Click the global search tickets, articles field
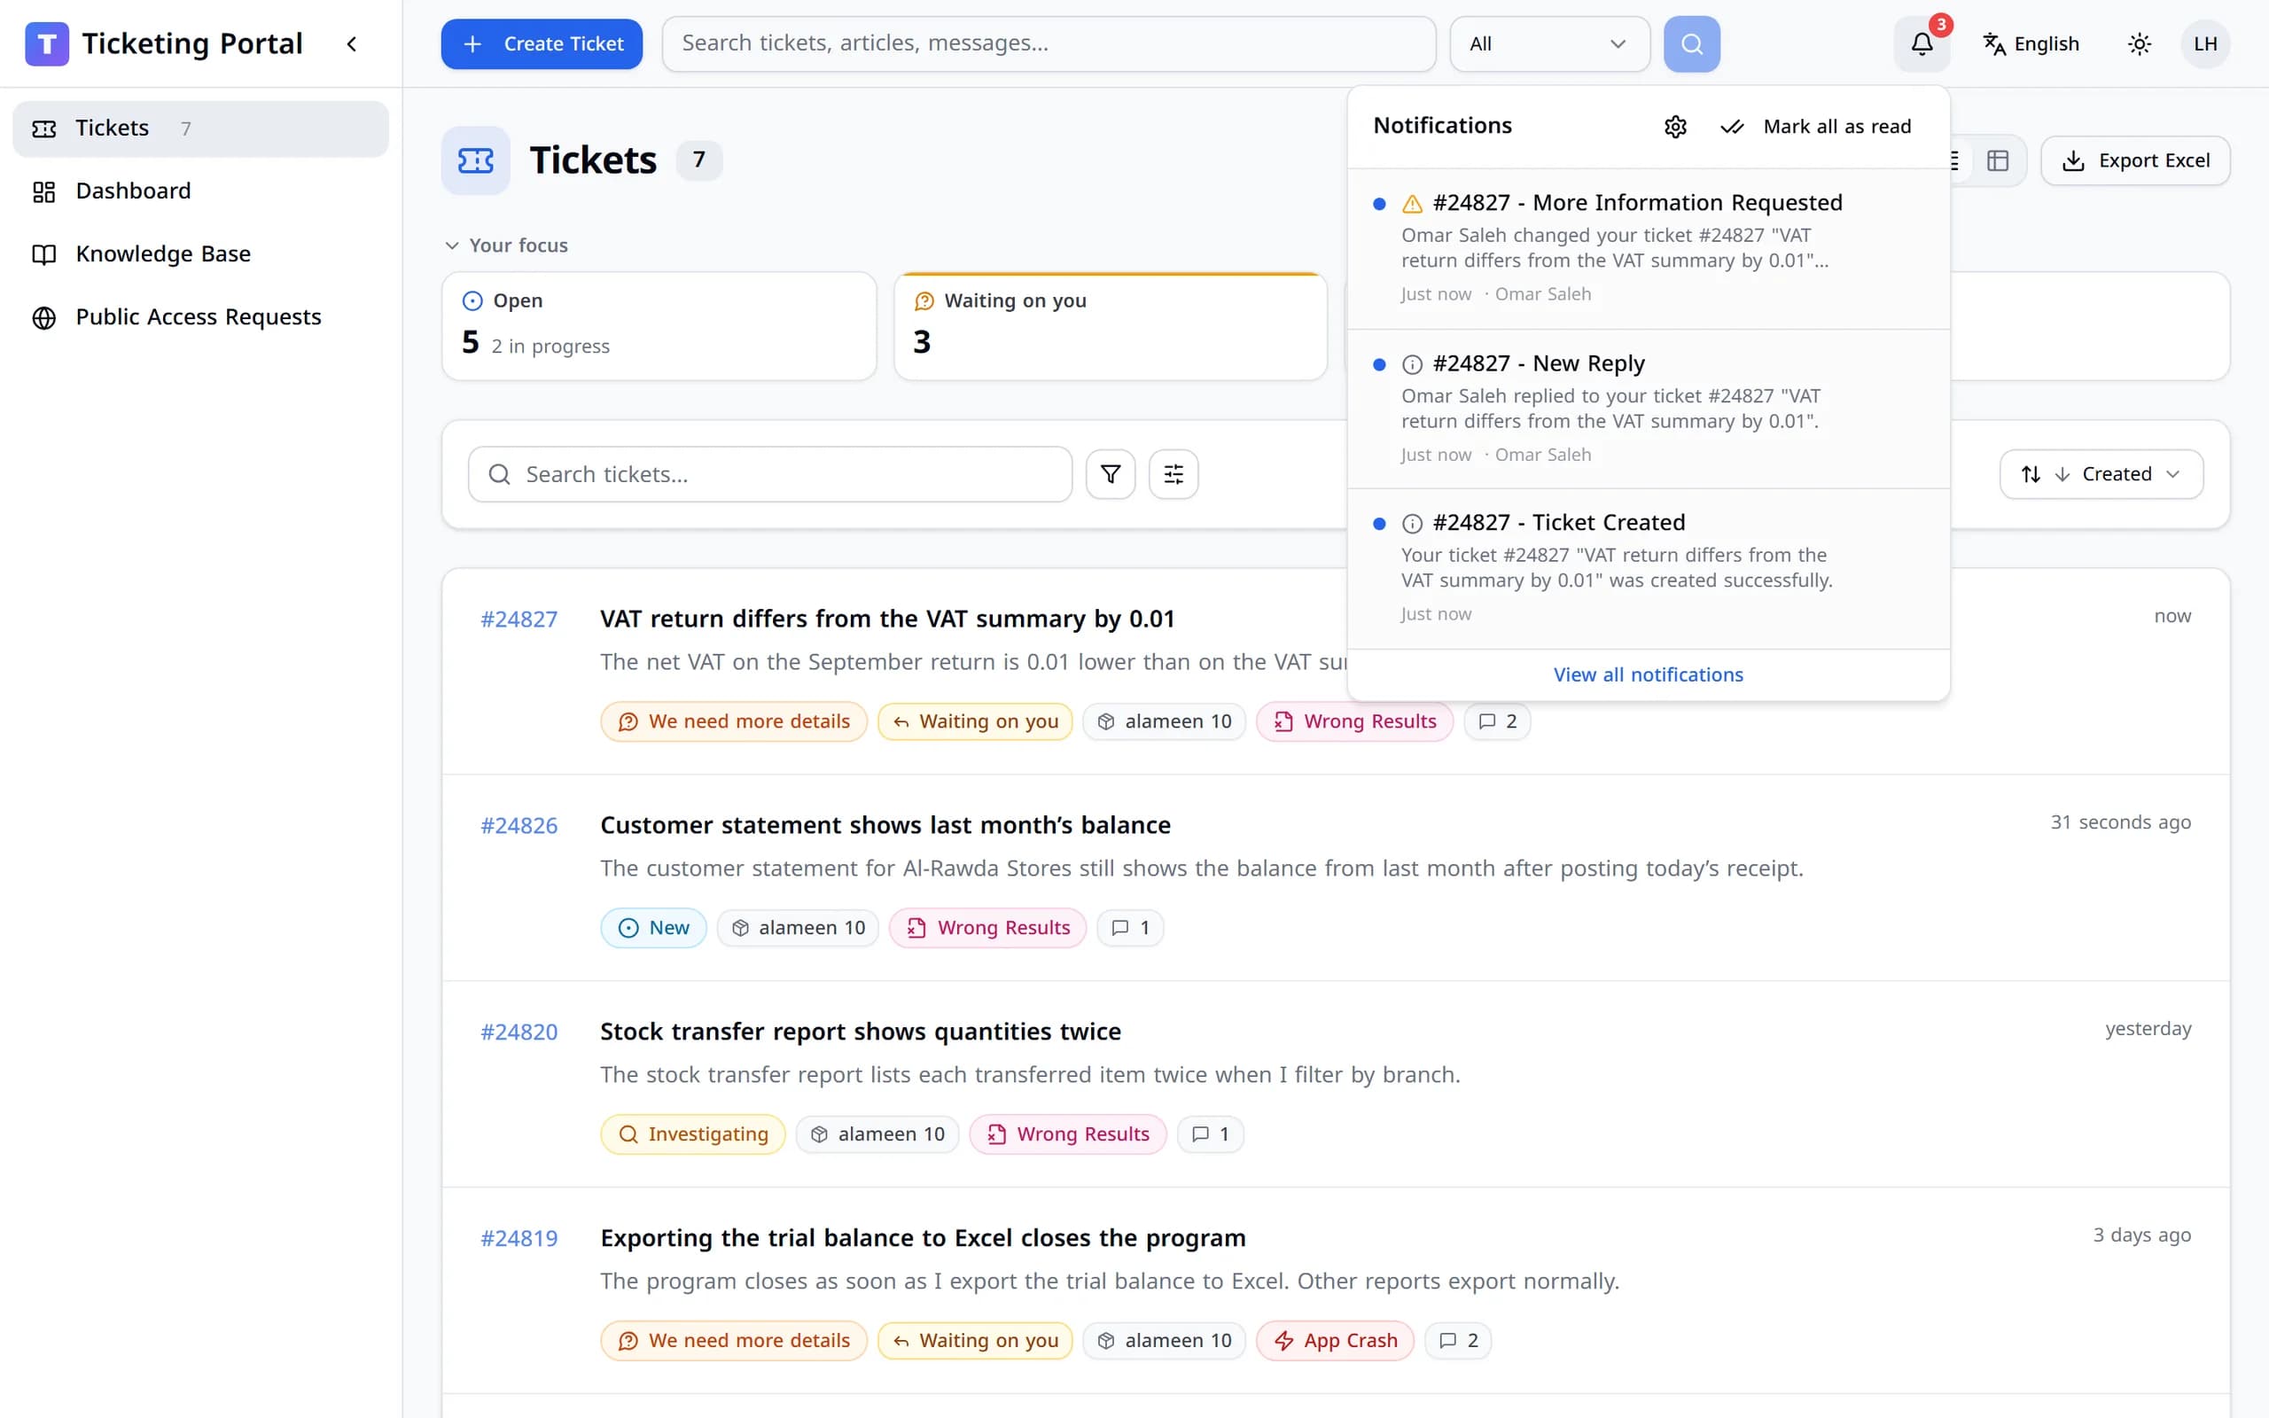2269x1418 pixels. [1049, 44]
